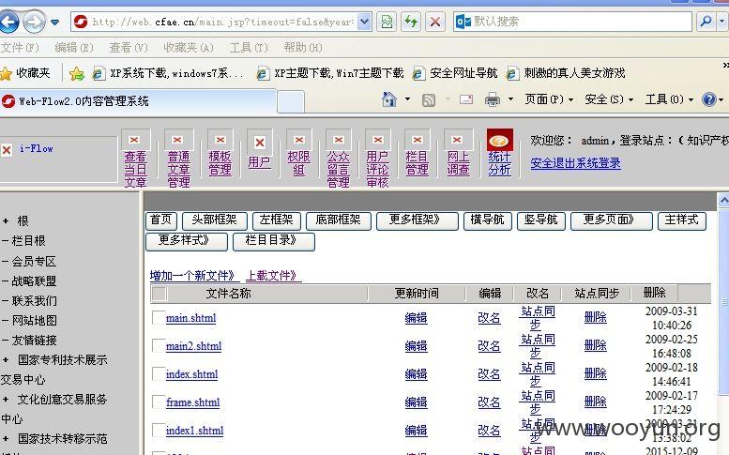Open the 工具(O) command menu
The image size is (729, 455).
pos(669,99)
